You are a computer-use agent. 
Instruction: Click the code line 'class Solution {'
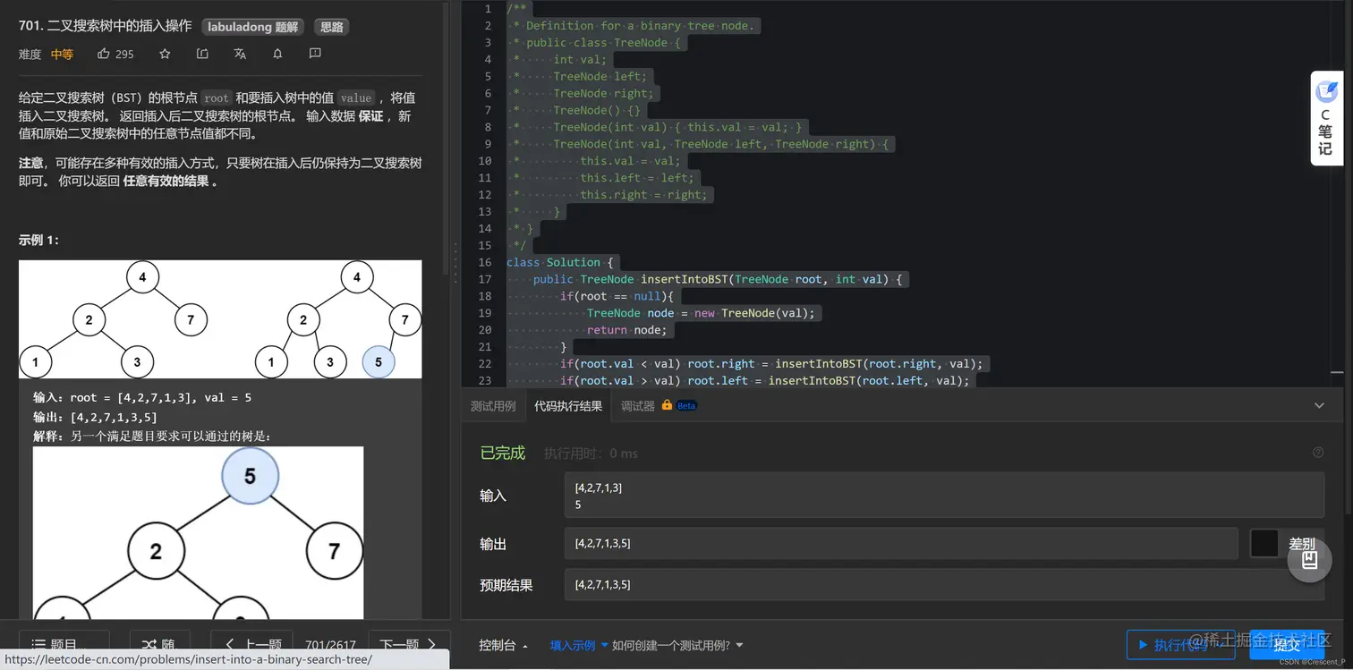tap(559, 262)
